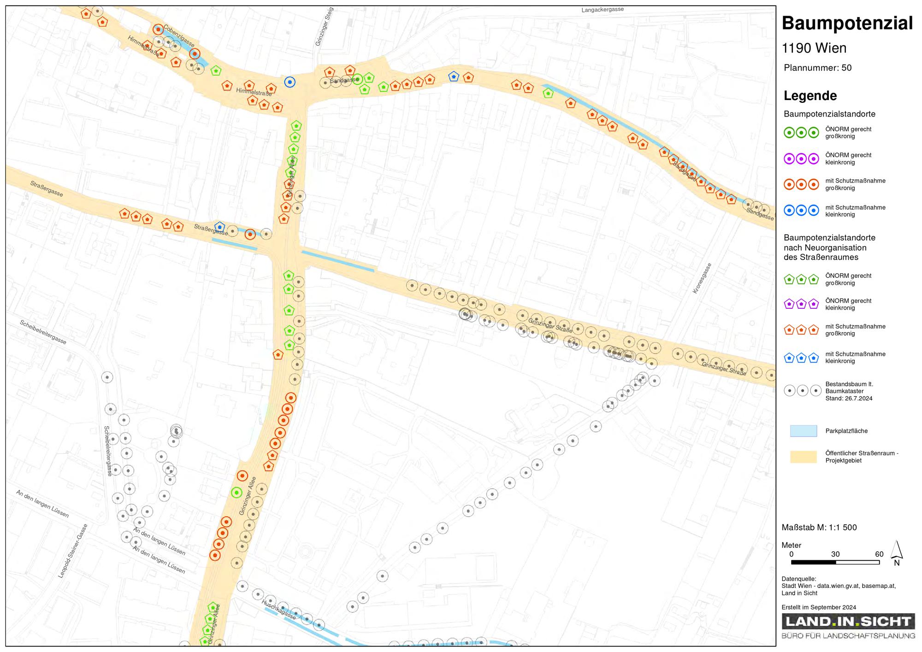Select the Parkplatzfläche light blue swatch
The width and height of the screenshot is (922, 652).
click(804, 431)
